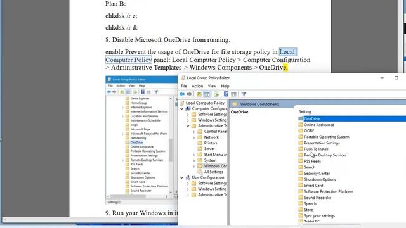406x228 pixels.
Task: Select the Search folder in the list
Action: click(310, 167)
